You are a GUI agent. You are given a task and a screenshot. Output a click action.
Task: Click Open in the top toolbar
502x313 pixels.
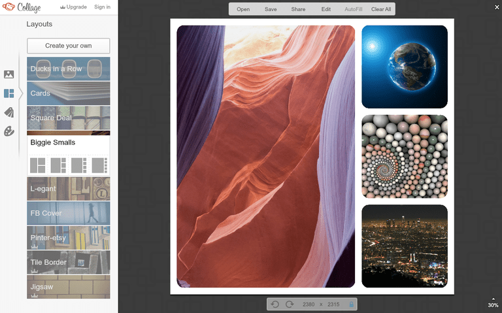pyautogui.click(x=243, y=9)
